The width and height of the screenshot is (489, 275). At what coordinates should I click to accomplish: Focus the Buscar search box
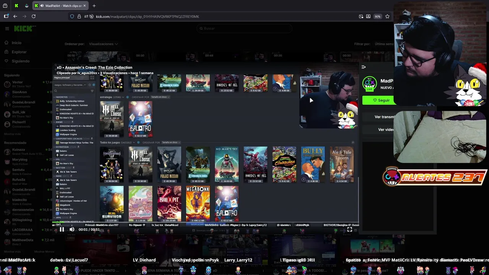coord(244,28)
